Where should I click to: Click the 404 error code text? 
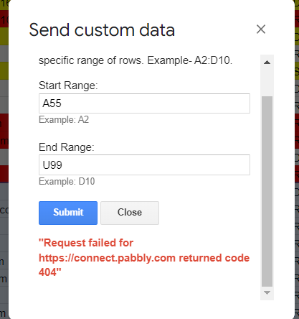pyautogui.click(x=48, y=272)
